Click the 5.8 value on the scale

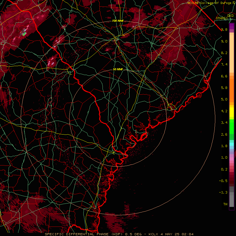click(x=224, y=88)
